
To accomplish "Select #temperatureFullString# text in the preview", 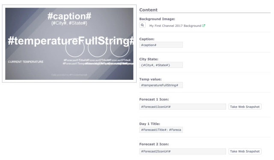I will coord(71,41).
